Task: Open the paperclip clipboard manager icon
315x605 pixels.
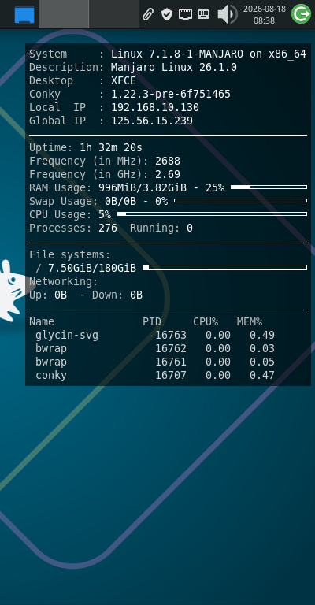Action: click(148, 14)
